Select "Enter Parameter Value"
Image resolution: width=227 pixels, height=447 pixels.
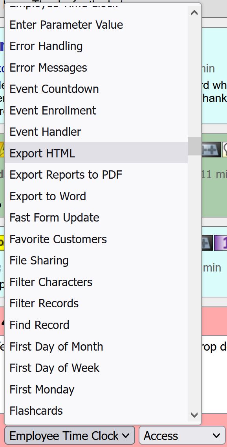[x=66, y=25]
